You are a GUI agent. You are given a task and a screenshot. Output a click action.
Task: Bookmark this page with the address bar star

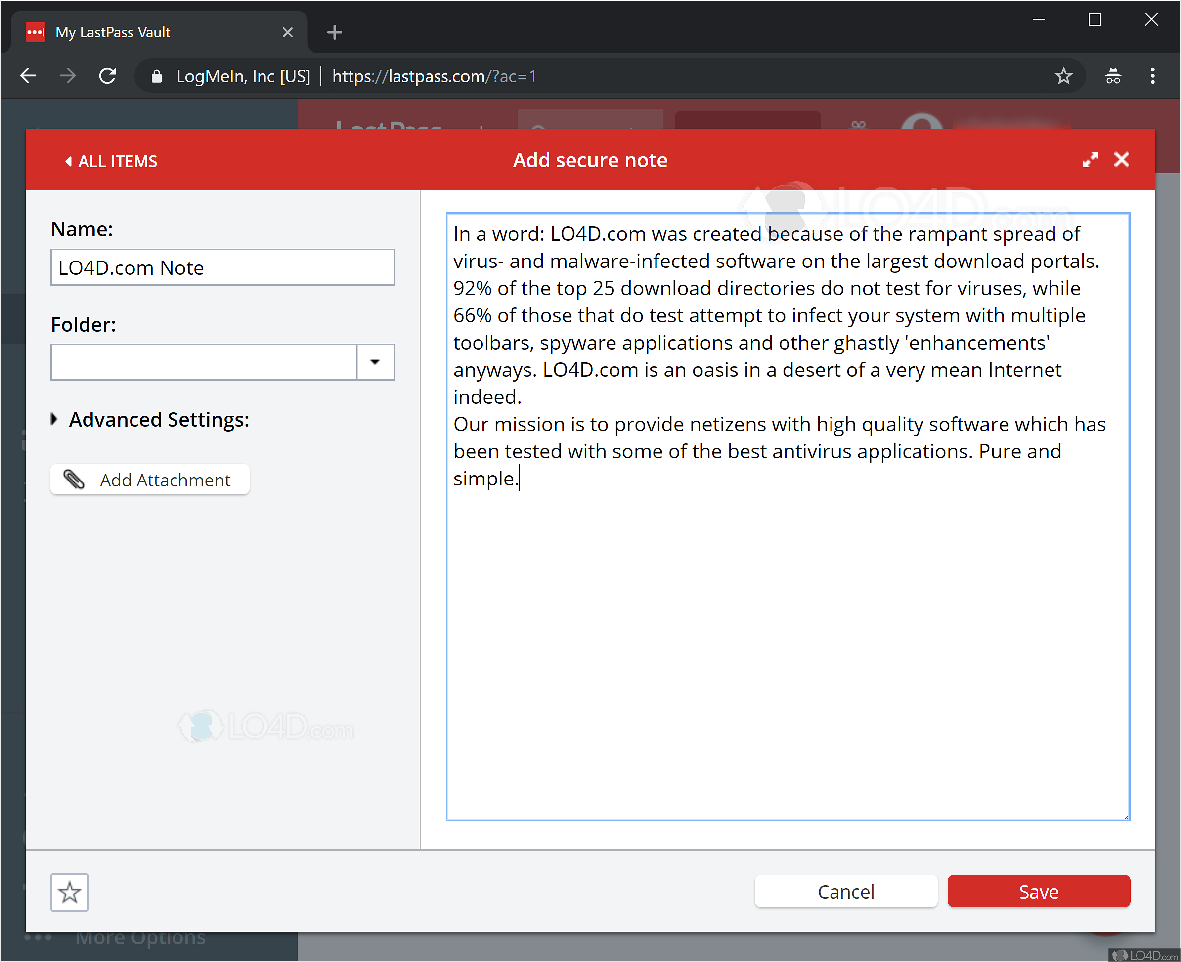[x=1063, y=76]
